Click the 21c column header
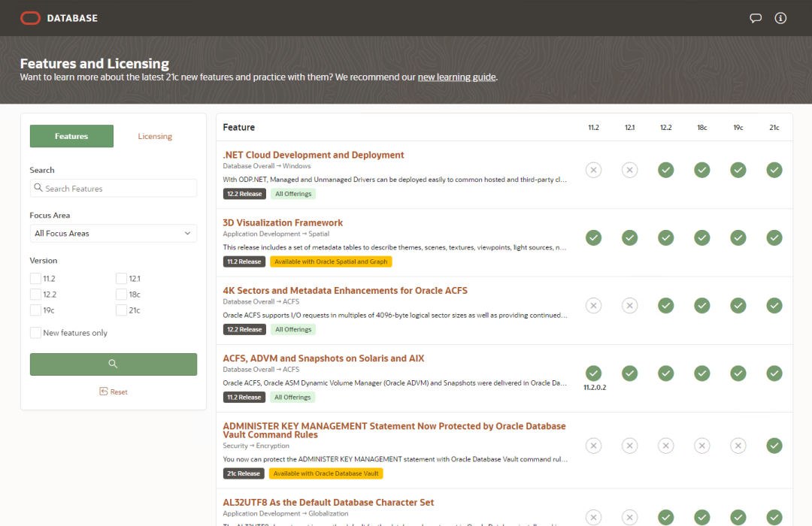Viewport: 812px width, 526px height. pos(774,127)
